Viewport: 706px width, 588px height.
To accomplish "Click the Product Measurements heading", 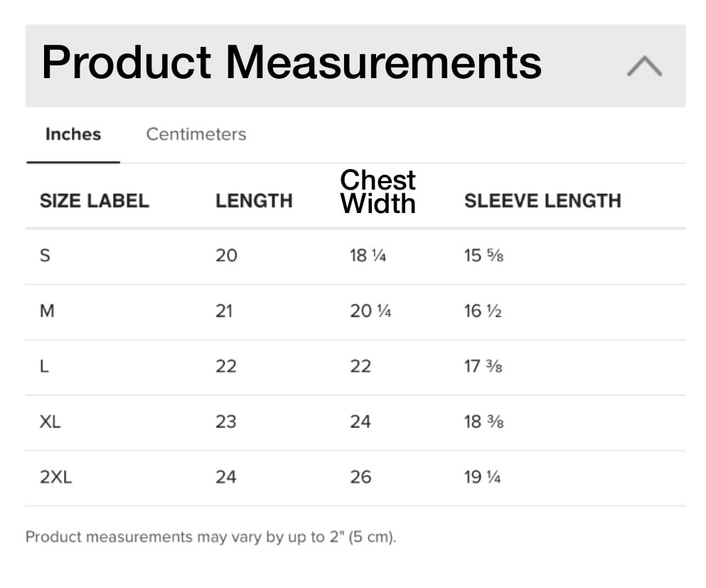I will tap(292, 62).
